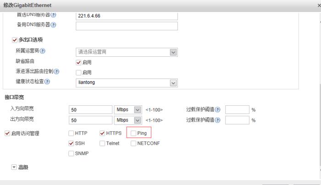The height and width of the screenshot is (185, 321).
Task: Click the 出方向带宽 value field
Action: pyautogui.click(x=90, y=120)
